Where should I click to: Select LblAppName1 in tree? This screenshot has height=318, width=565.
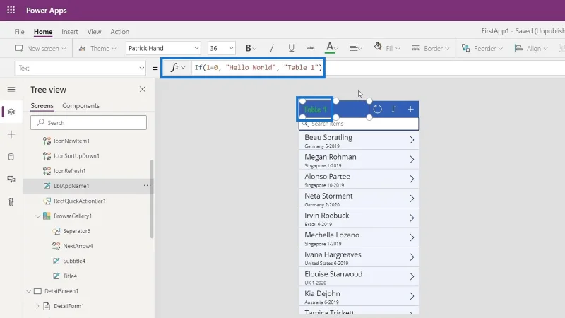71,186
